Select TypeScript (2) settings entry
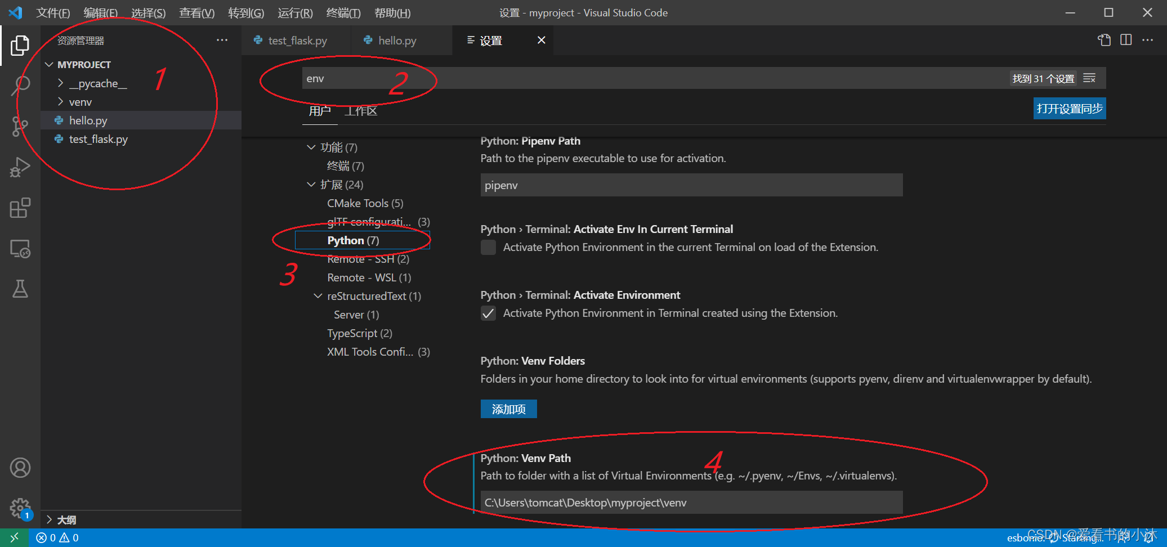Screen dimensions: 1167x547 (360, 333)
